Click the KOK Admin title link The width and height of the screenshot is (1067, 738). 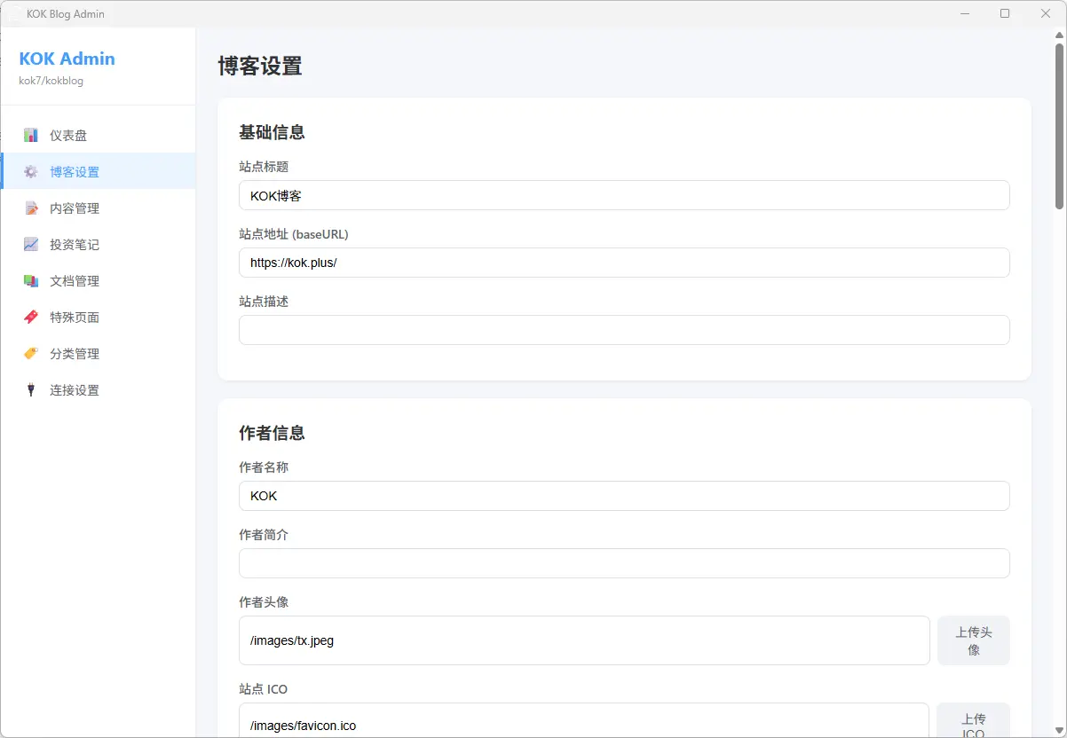pyautogui.click(x=67, y=59)
